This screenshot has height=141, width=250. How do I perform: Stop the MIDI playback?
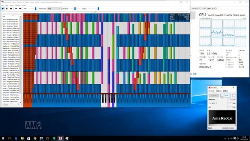[x=11, y=9]
